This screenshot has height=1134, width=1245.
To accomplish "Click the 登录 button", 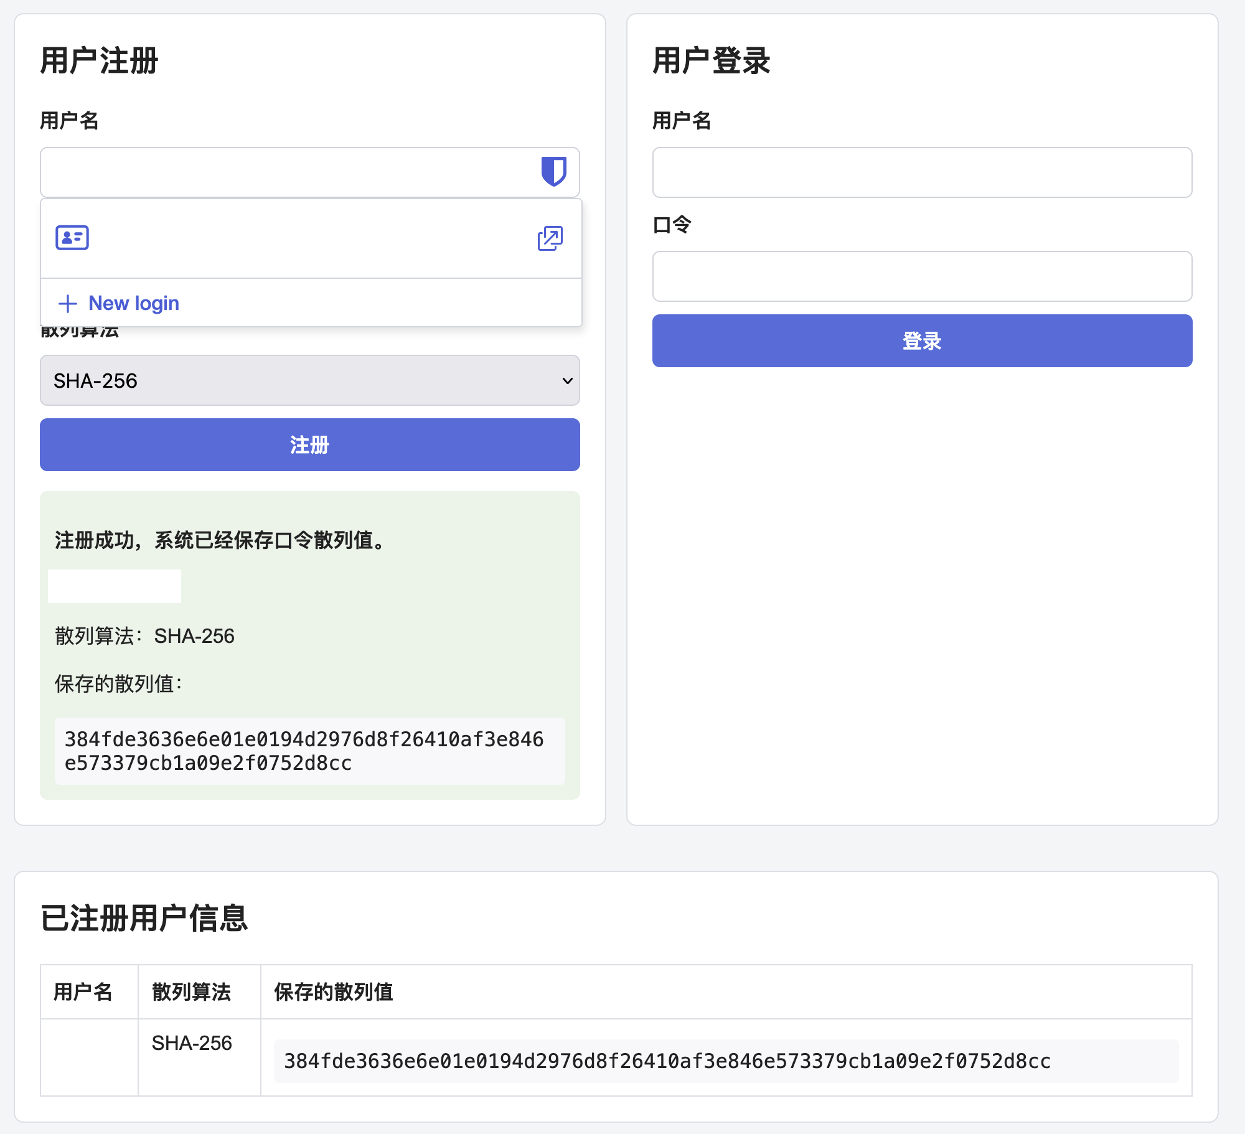I will click(x=922, y=340).
